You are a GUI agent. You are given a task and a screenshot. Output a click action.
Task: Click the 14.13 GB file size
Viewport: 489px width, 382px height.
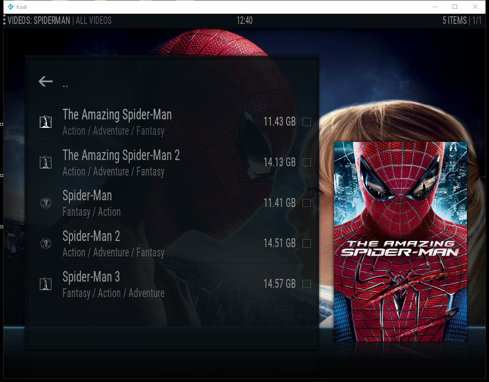point(279,162)
